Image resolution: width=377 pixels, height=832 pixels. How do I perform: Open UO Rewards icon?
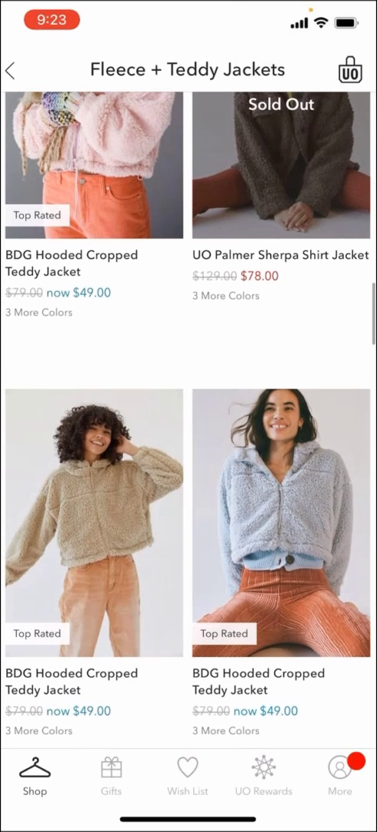pos(264,767)
